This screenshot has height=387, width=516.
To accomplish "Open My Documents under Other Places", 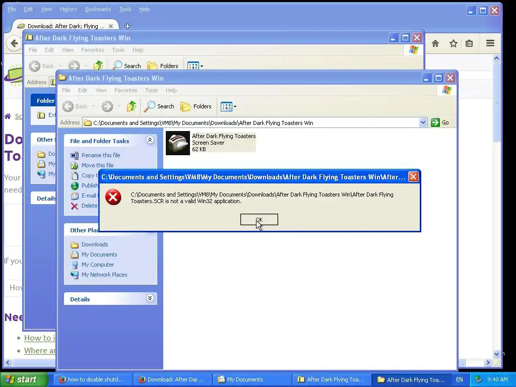I will point(99,254).
